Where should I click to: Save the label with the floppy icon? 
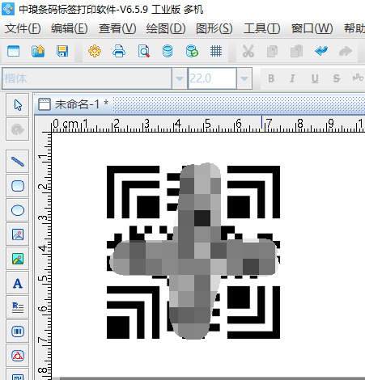click(x=62, y=51)
